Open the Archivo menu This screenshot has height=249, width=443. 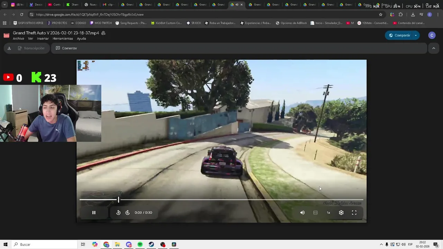coord(18,39)
